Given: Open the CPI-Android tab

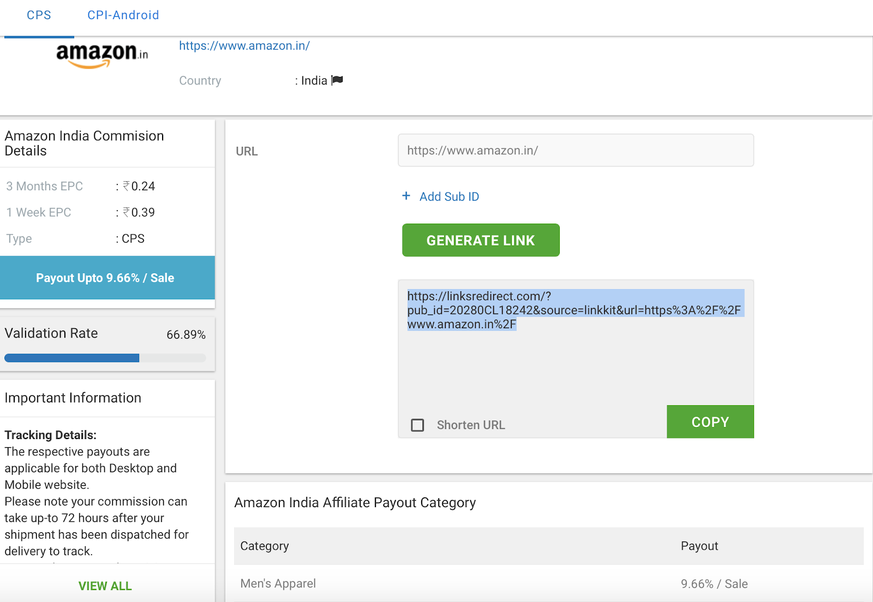Looking at the screenshot, I should [x=123, y=15].
